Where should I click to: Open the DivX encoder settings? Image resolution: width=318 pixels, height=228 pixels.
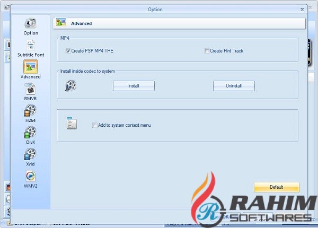(30, 135)
